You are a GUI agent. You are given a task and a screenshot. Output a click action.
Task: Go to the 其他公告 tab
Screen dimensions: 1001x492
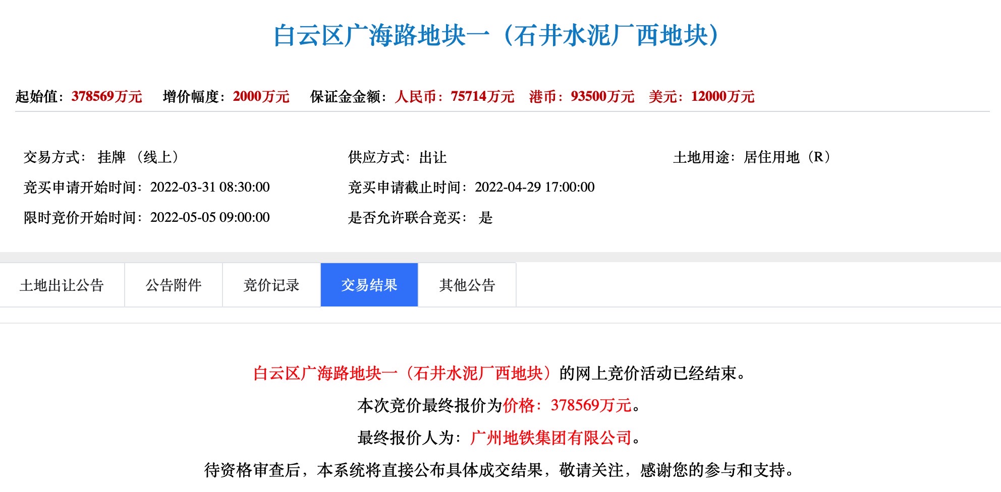pos(467,285)
